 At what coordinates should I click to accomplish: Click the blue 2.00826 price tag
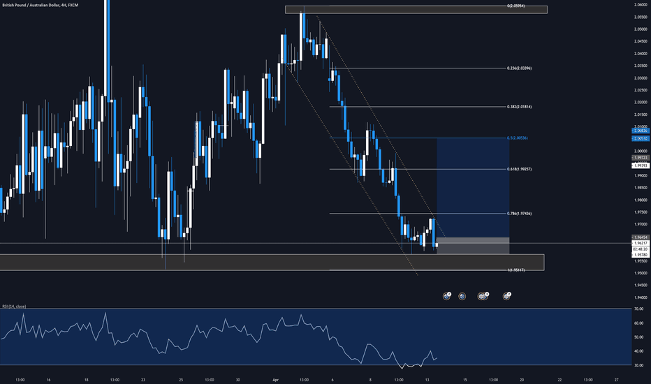(640, 131)
